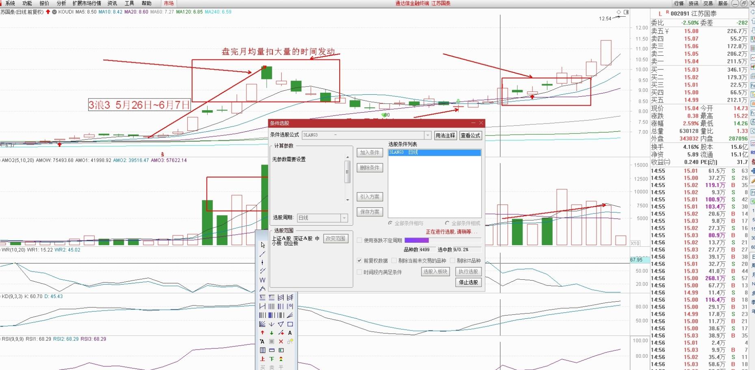
Task: Switch to the 服务 tab
Action: click(x=723, y=3)
